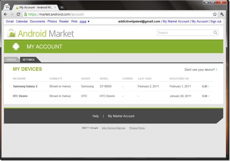Click the LAST USED column header
Viewport: 230px width, 161px height.
[145, 79]
